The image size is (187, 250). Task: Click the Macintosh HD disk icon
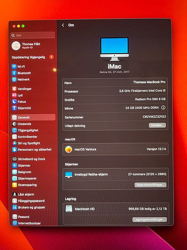(69, 209)
